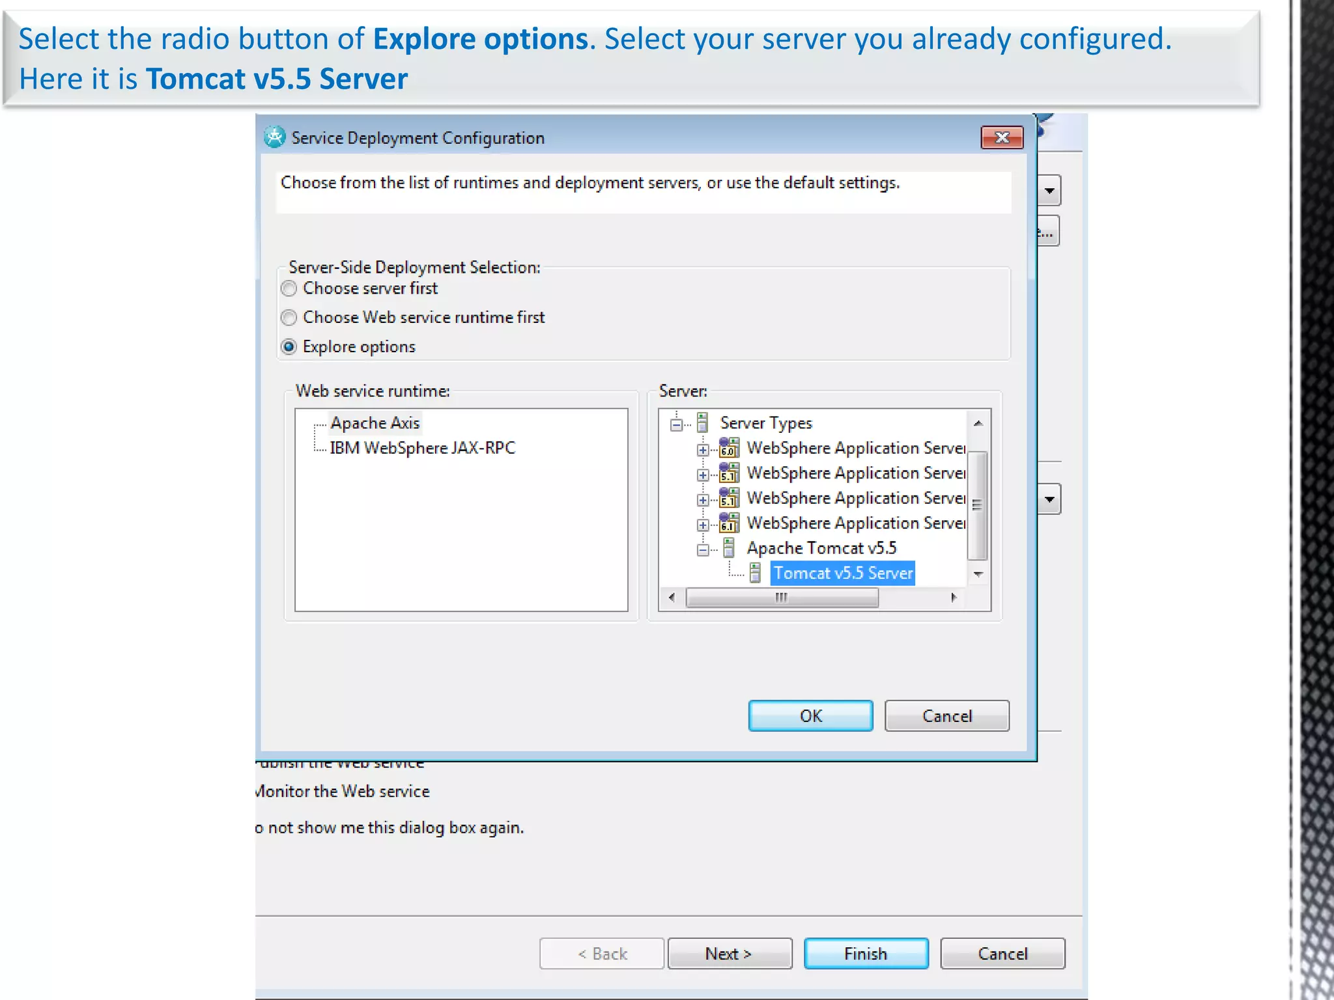The height and width of the screenshot is (1000, 1334).
Task: Click Next in the background wizard
Action: 730,954
